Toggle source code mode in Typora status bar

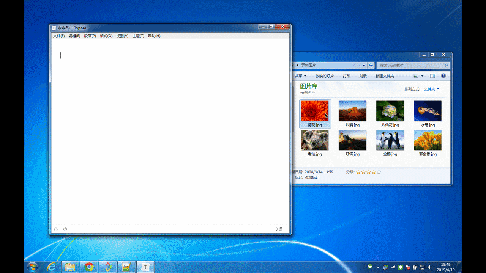[x=65, y=229]
